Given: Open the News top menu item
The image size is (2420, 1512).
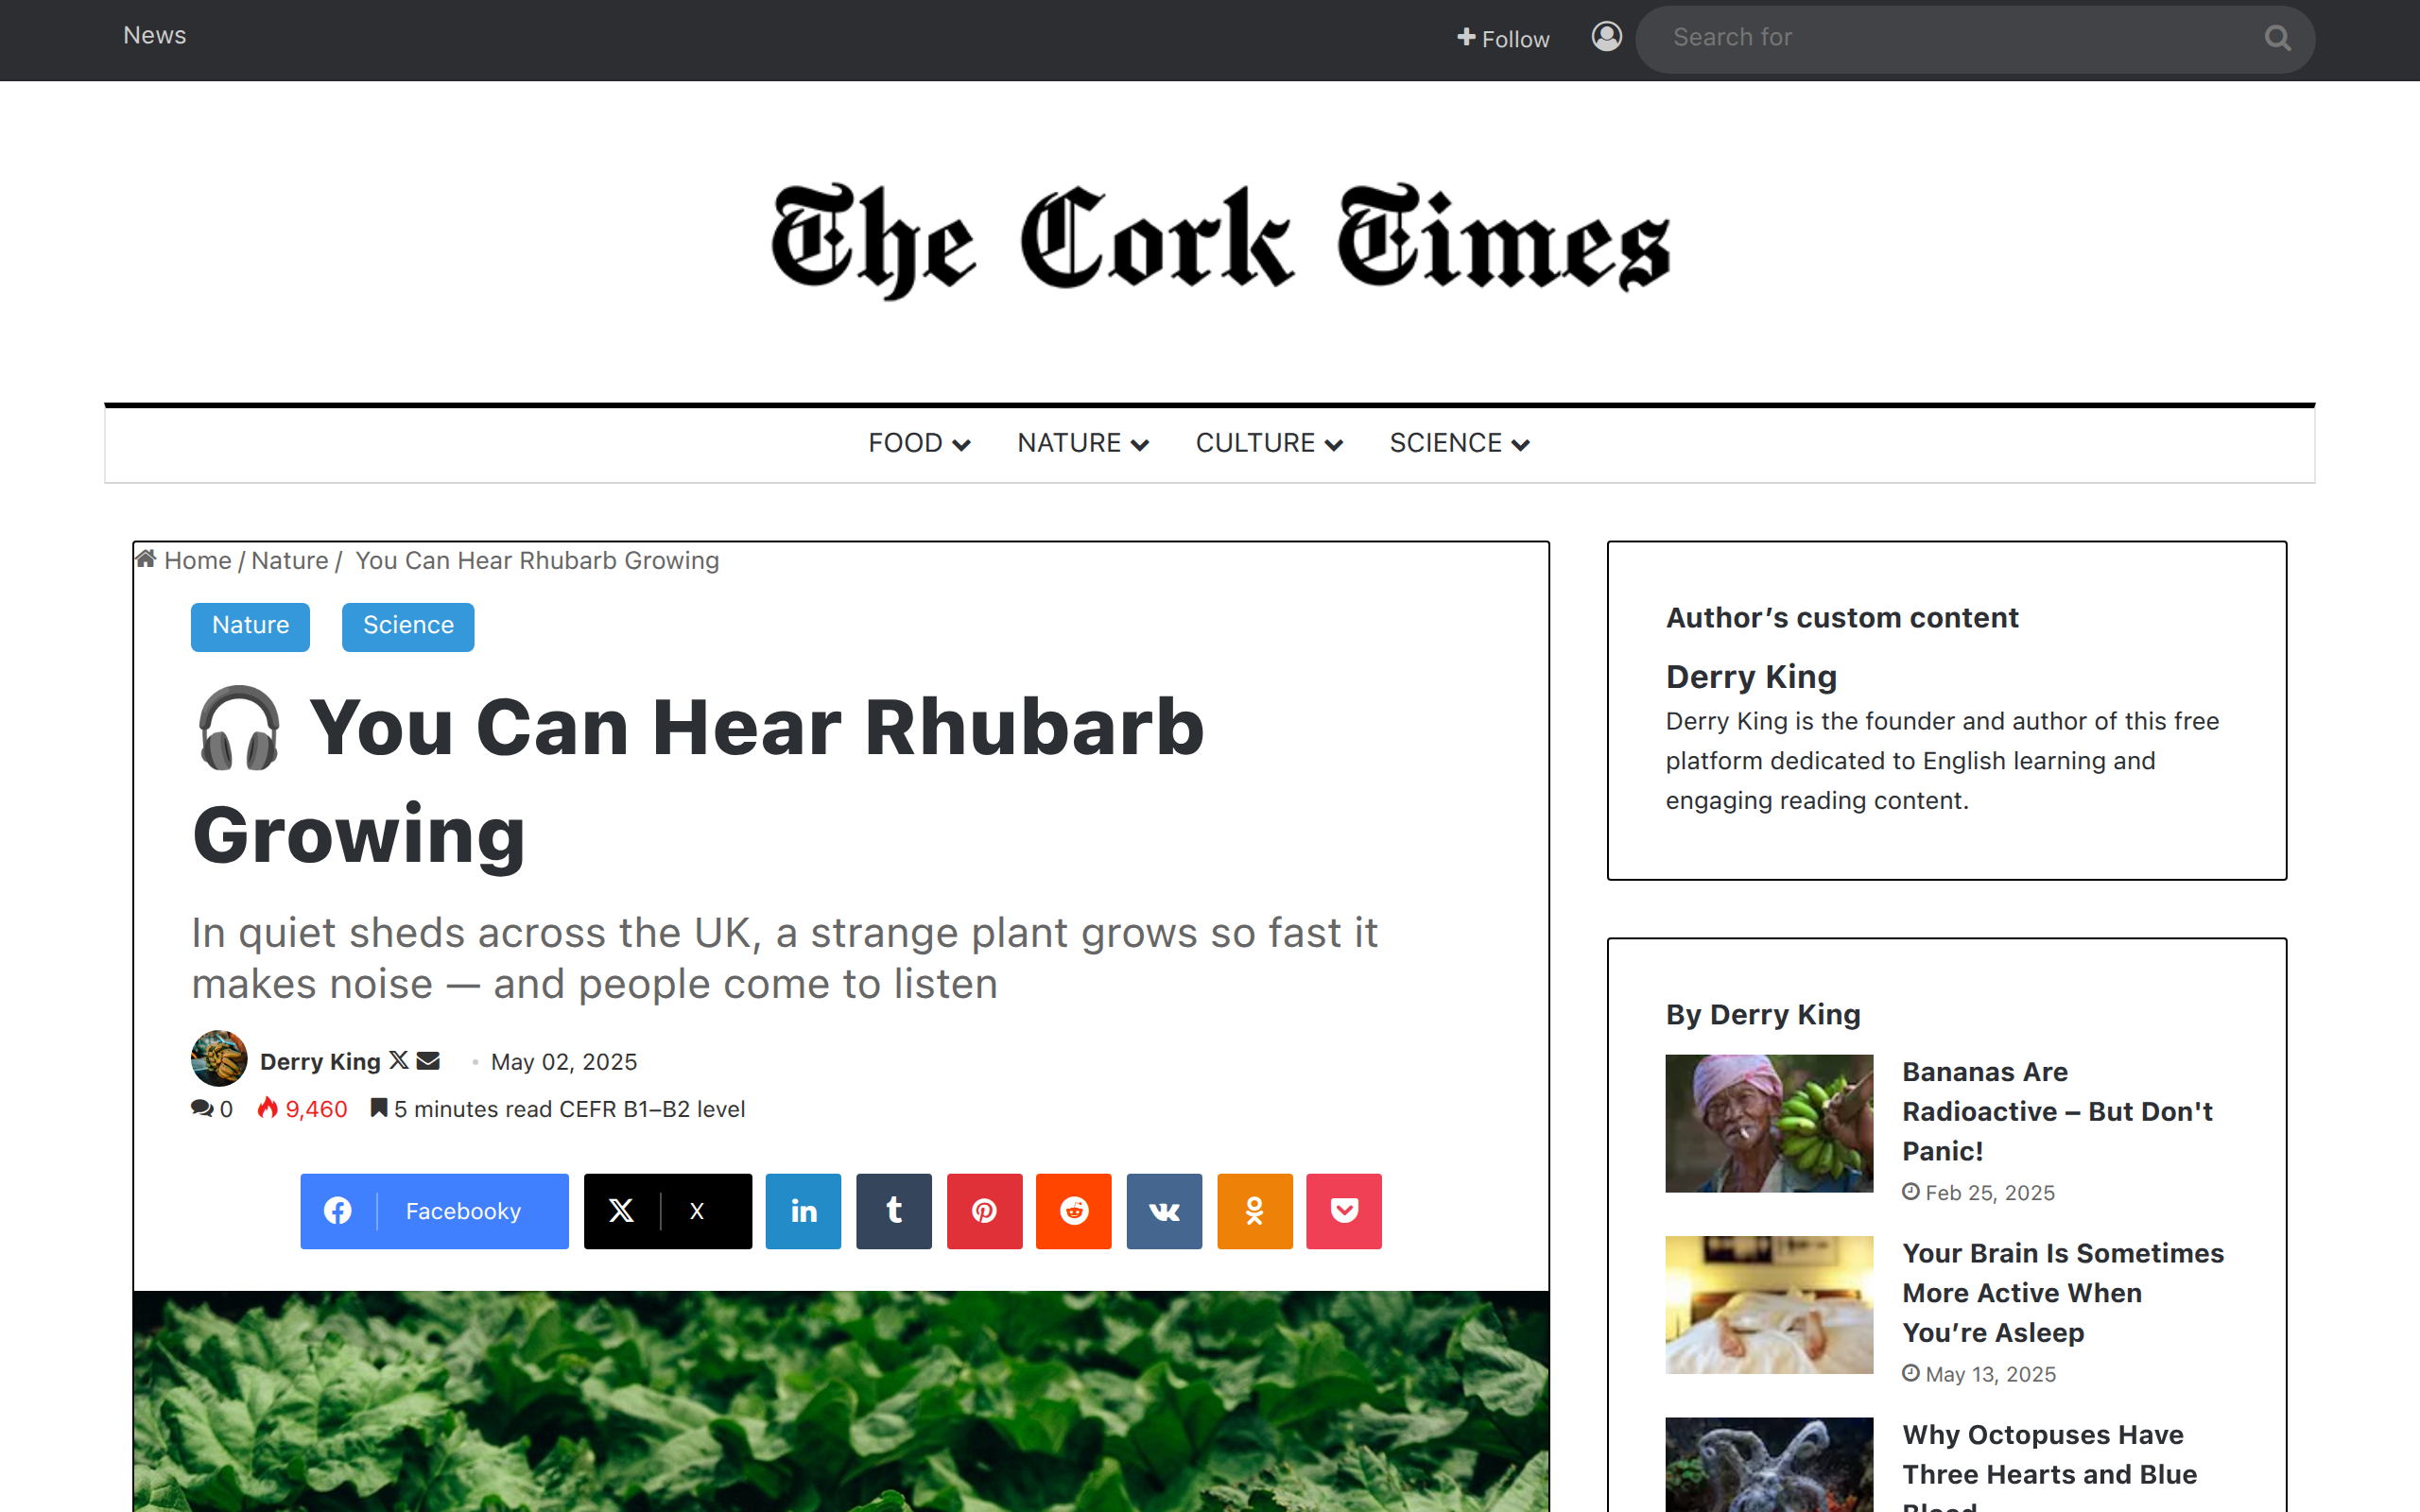Looking at the screenshot, I should [155, 35].
